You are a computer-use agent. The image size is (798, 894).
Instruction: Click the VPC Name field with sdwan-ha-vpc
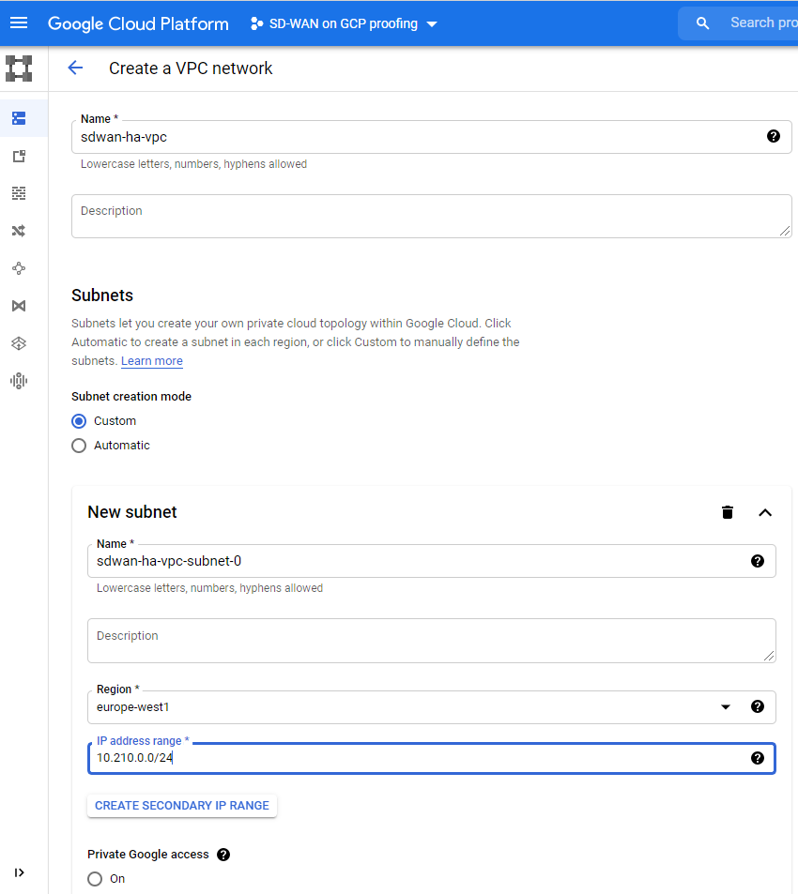pyautogui.click(x=431, y=137)
